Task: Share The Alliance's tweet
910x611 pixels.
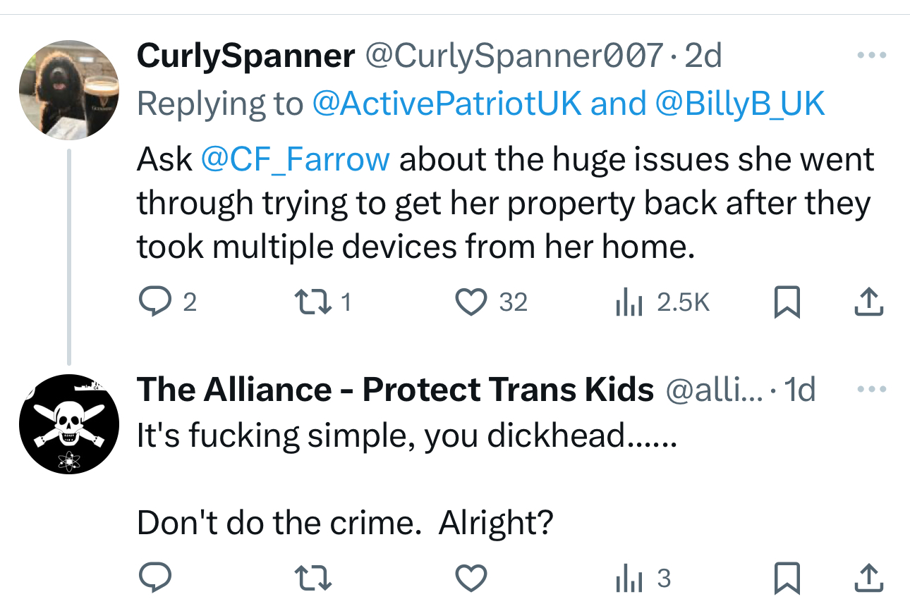Action: point(869,579)
